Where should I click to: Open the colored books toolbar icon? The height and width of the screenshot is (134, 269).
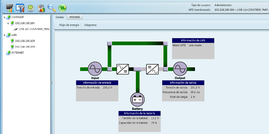pyautogui.click(x=41, y=8)
